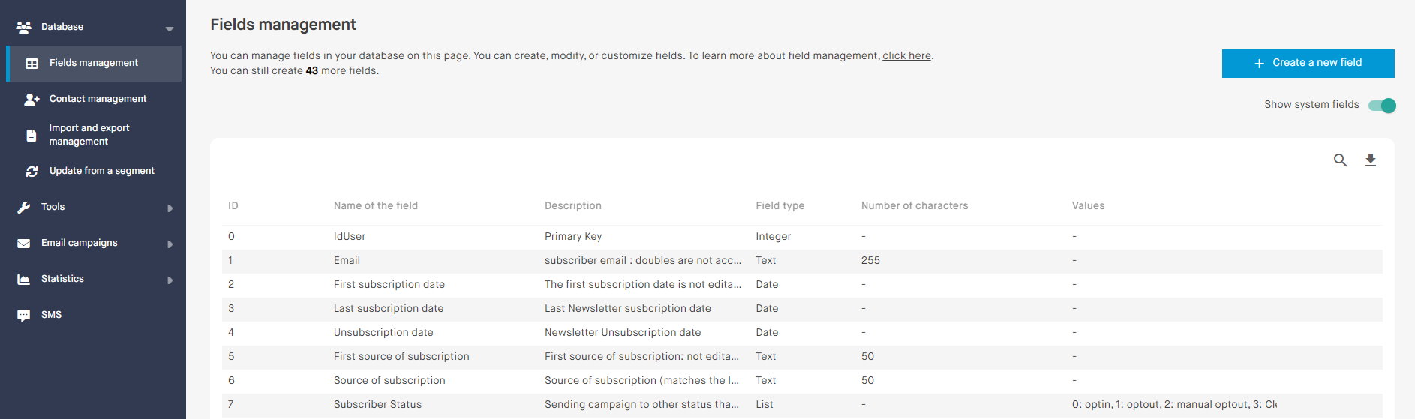
Task: Click the Statistics chart icon
Action: [x=24, y=280]
